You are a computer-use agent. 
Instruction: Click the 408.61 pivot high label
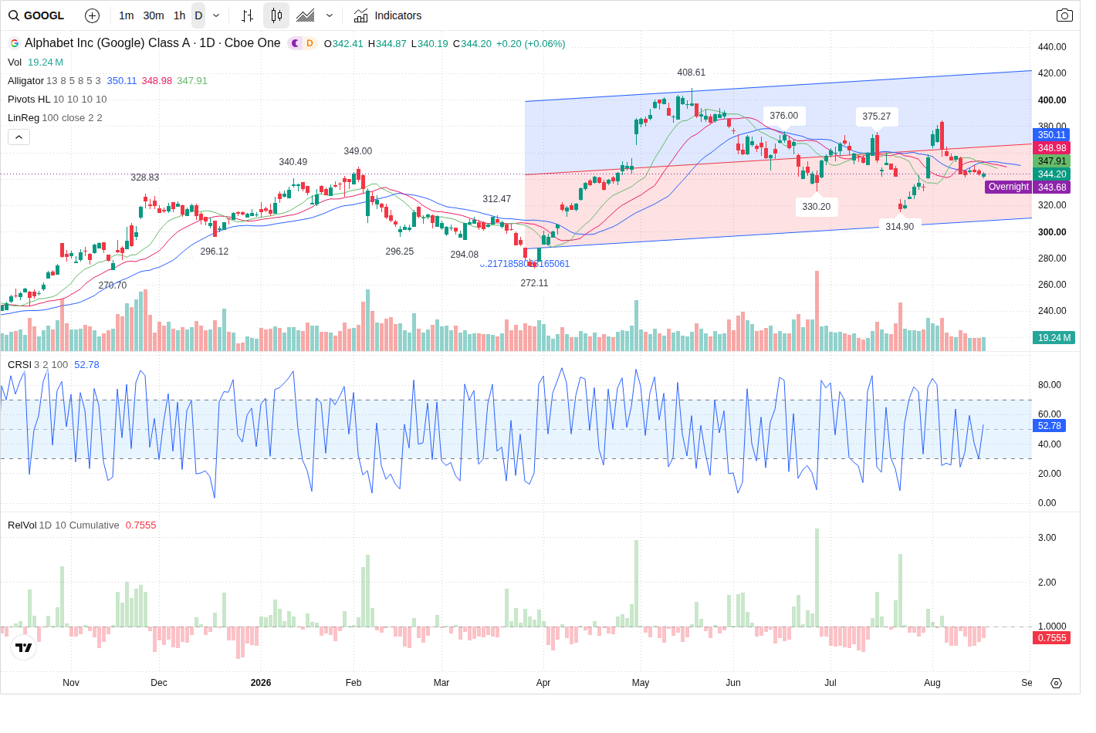pos(692,73)
